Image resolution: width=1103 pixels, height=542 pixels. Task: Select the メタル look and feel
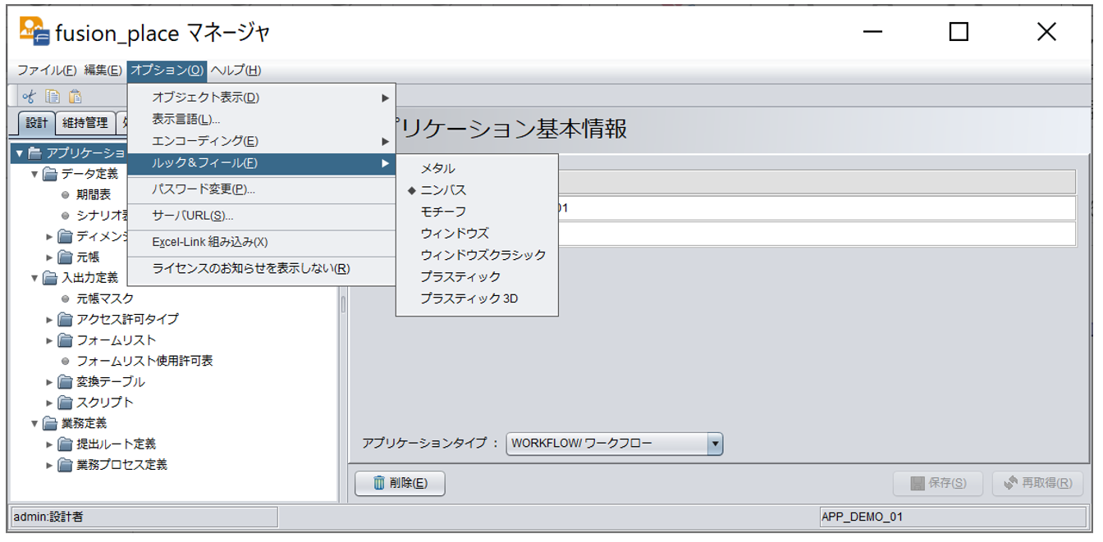[x=477, y=168]
